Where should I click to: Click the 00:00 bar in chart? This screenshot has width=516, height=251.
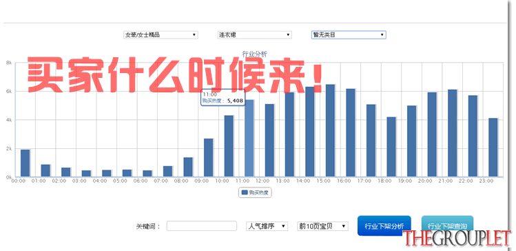point(25,163)
